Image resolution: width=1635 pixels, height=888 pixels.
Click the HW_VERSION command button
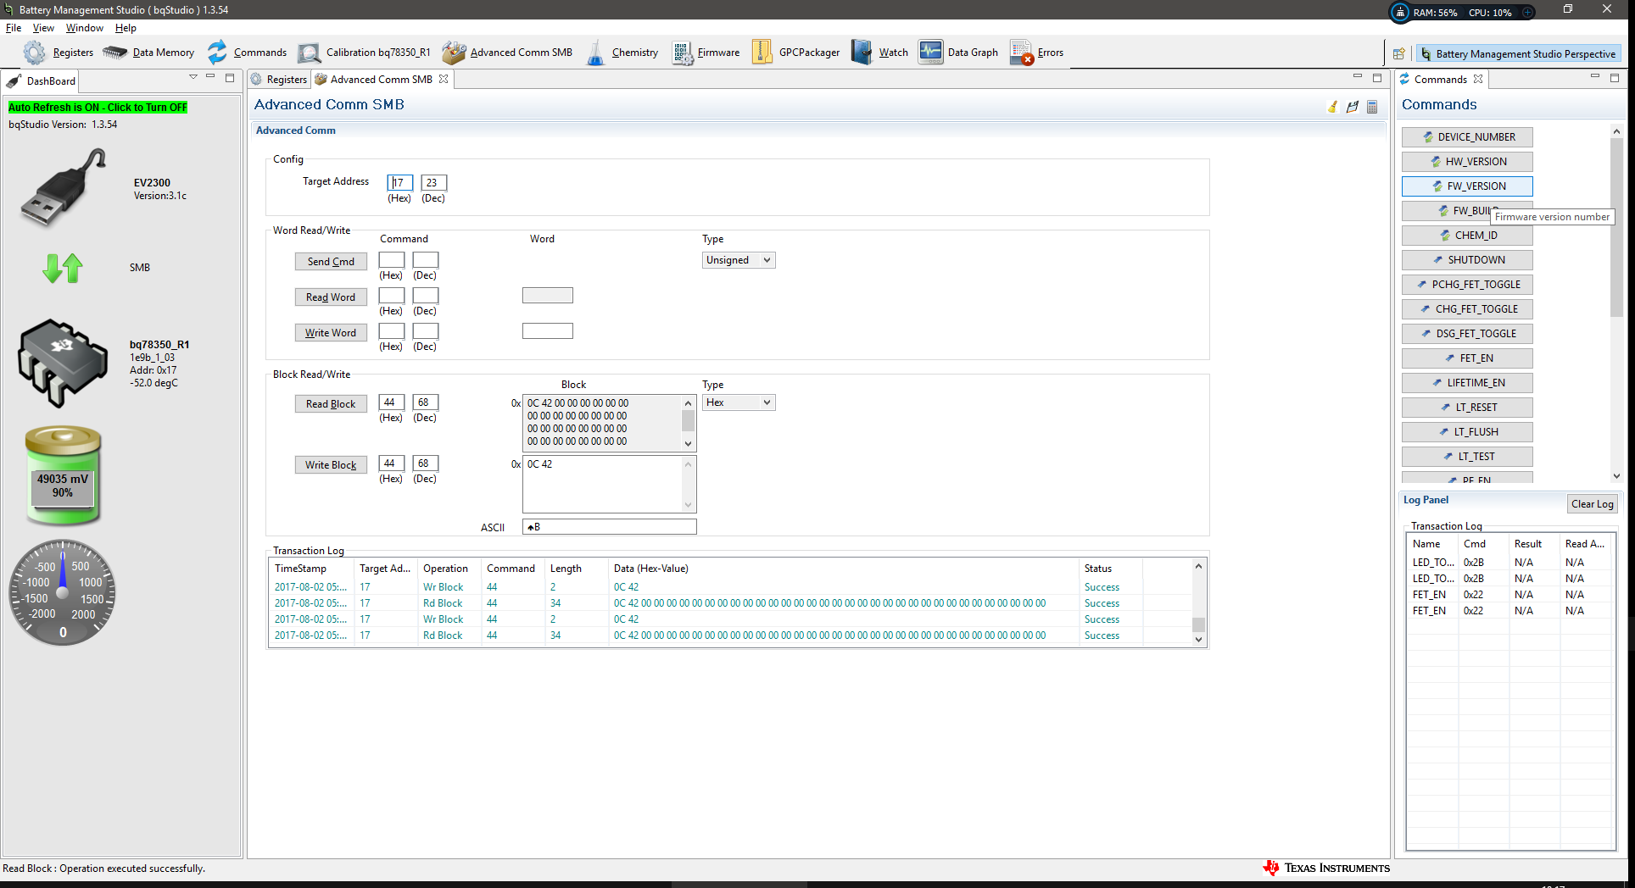(1467, 162)
